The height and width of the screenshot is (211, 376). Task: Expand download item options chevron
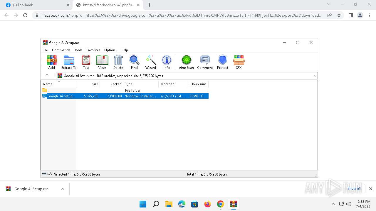coord(63,189)
